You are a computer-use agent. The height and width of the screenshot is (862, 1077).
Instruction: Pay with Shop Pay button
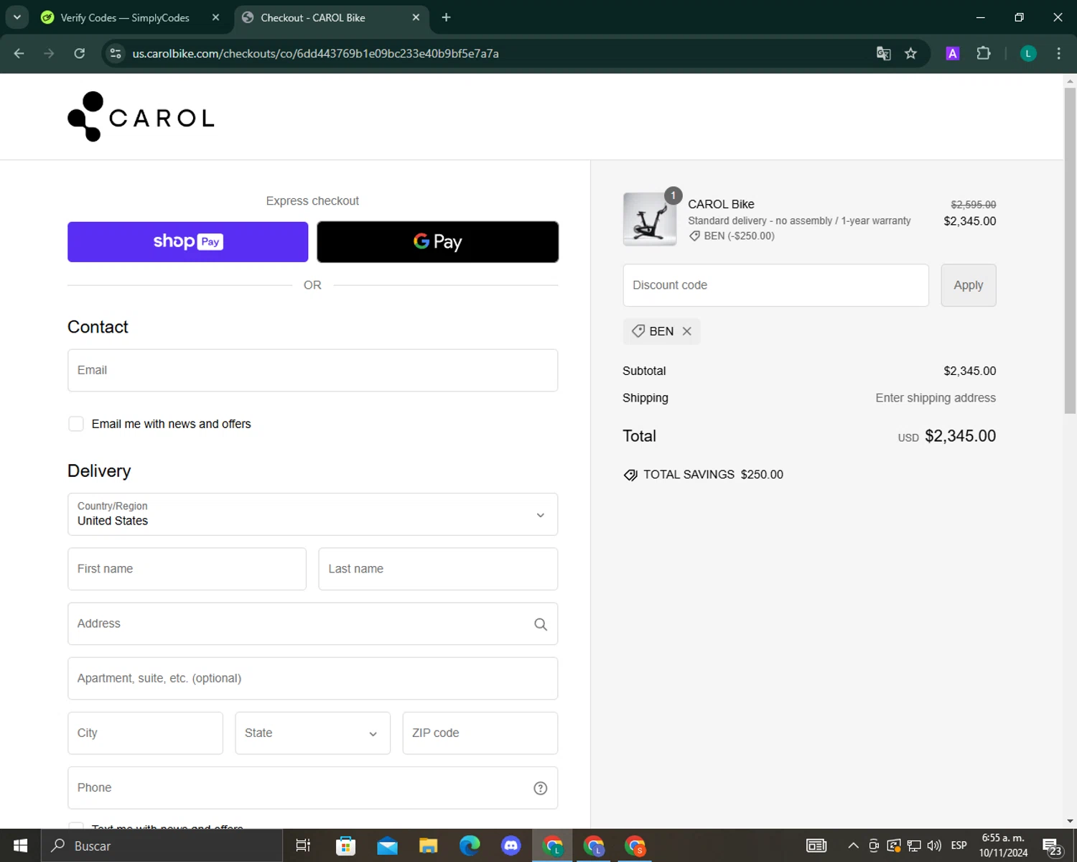pos(187,241)
